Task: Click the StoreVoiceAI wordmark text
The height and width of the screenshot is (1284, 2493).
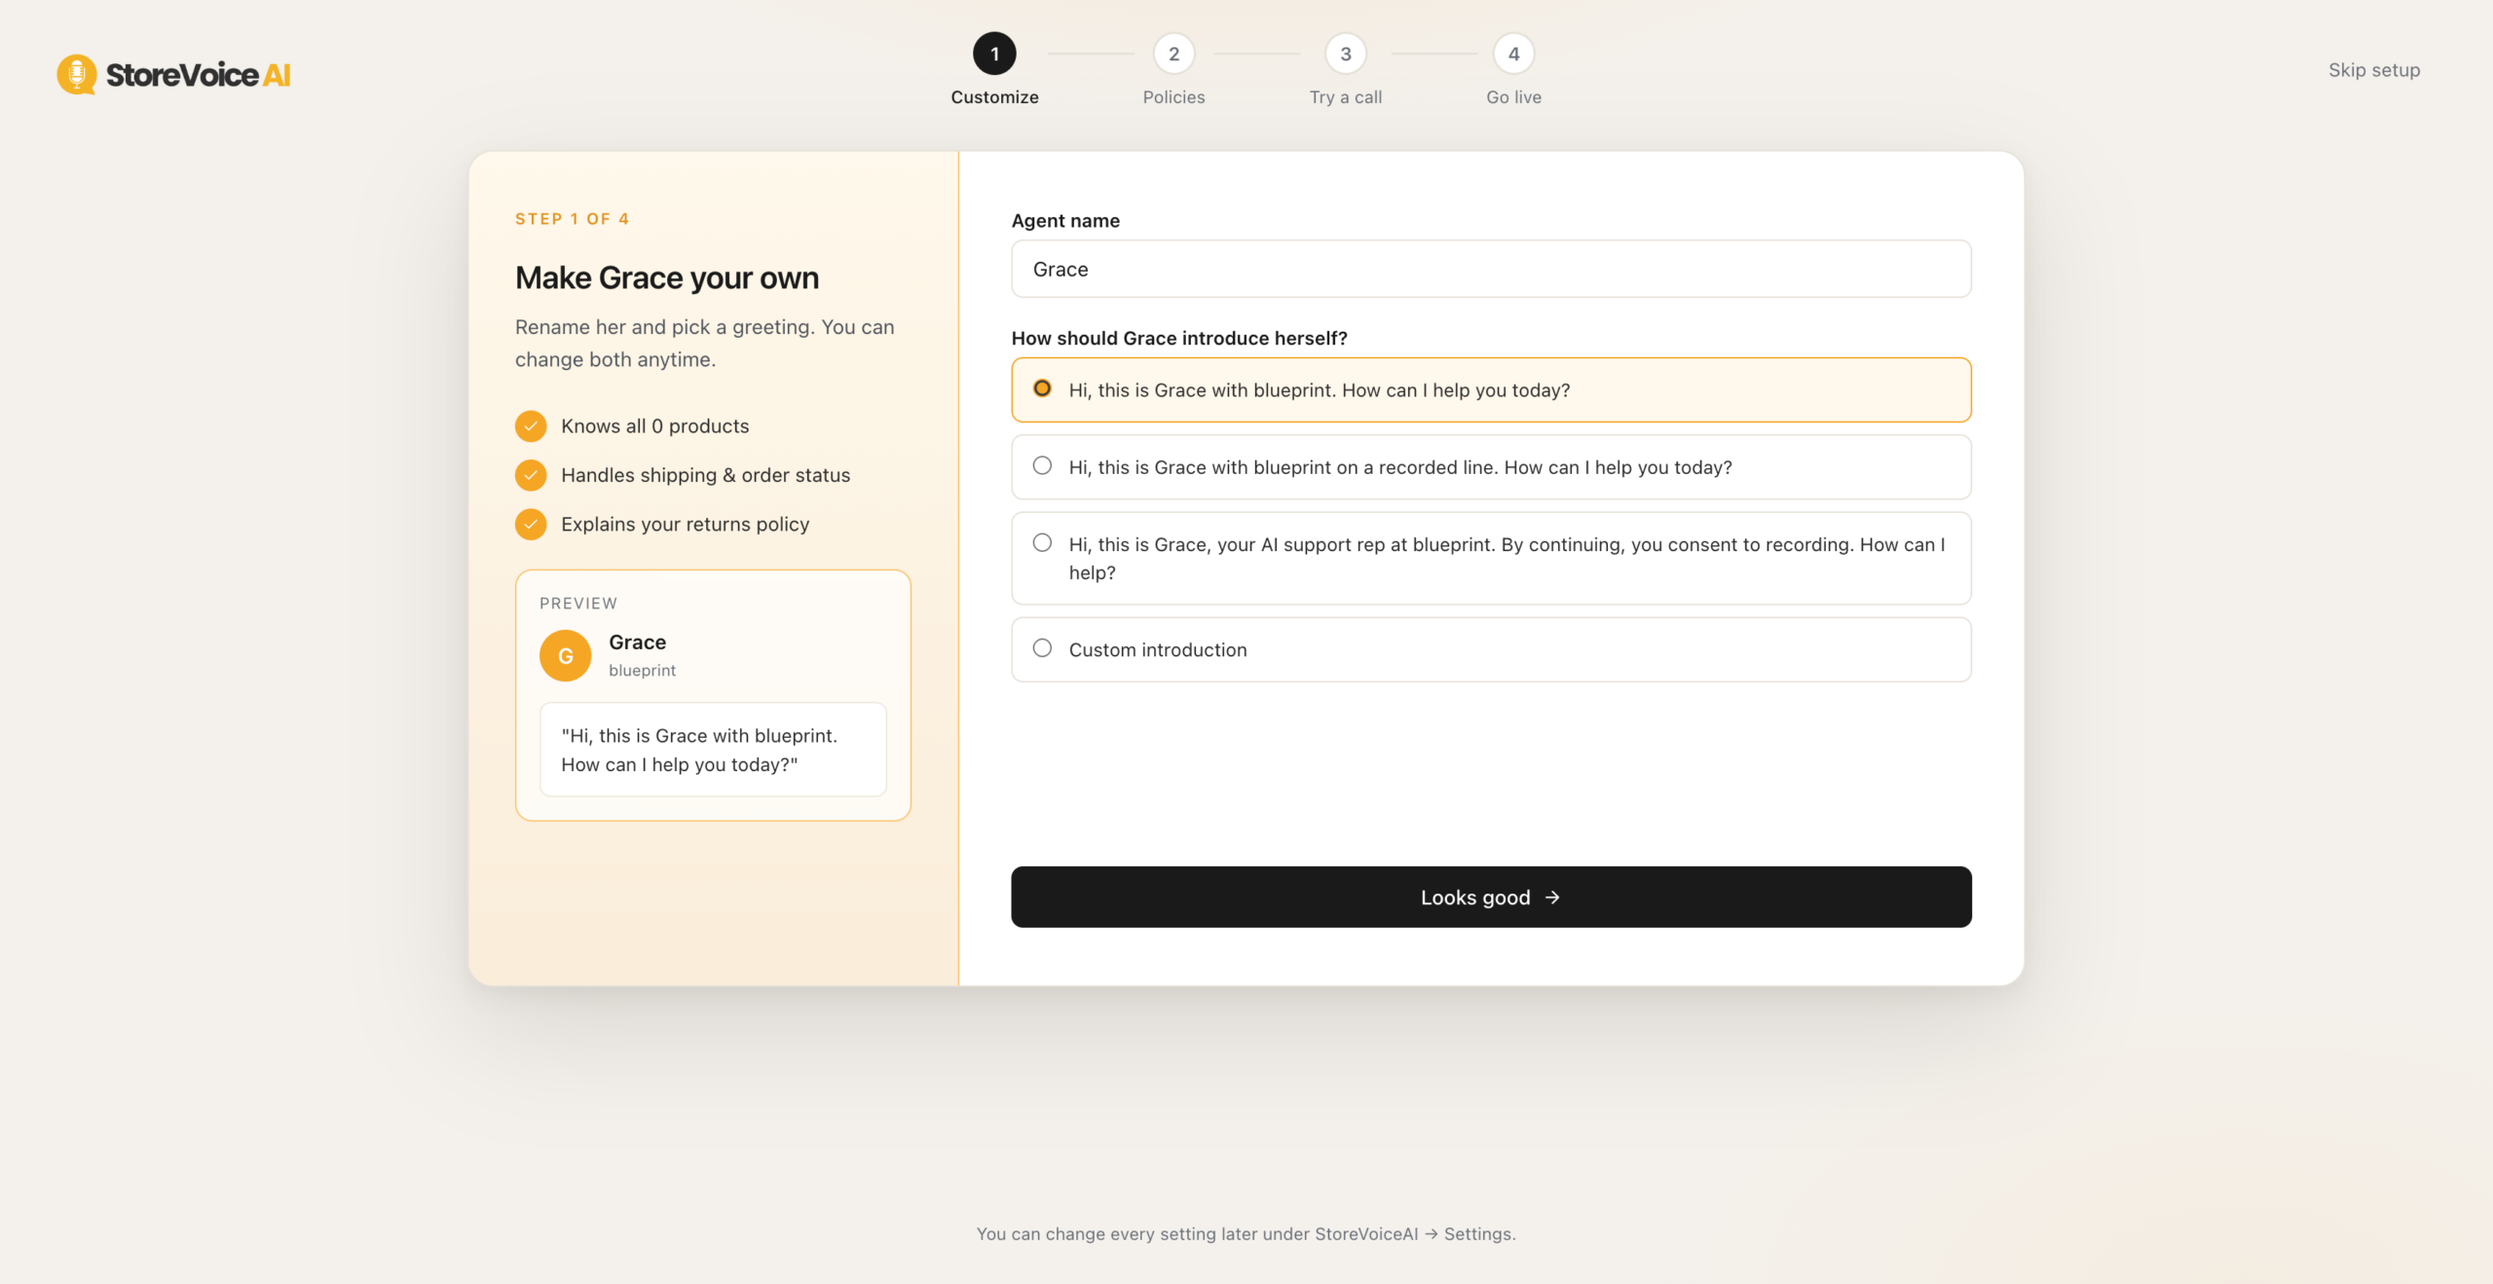Action: (x=198, y=75)
